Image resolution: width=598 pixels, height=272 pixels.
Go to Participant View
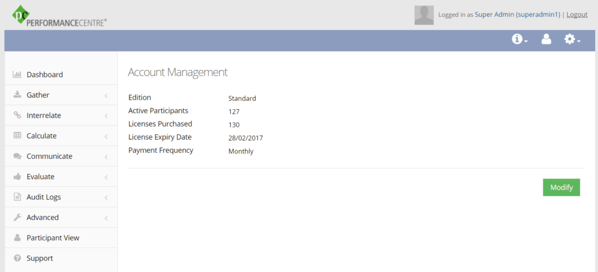[61, 238]
